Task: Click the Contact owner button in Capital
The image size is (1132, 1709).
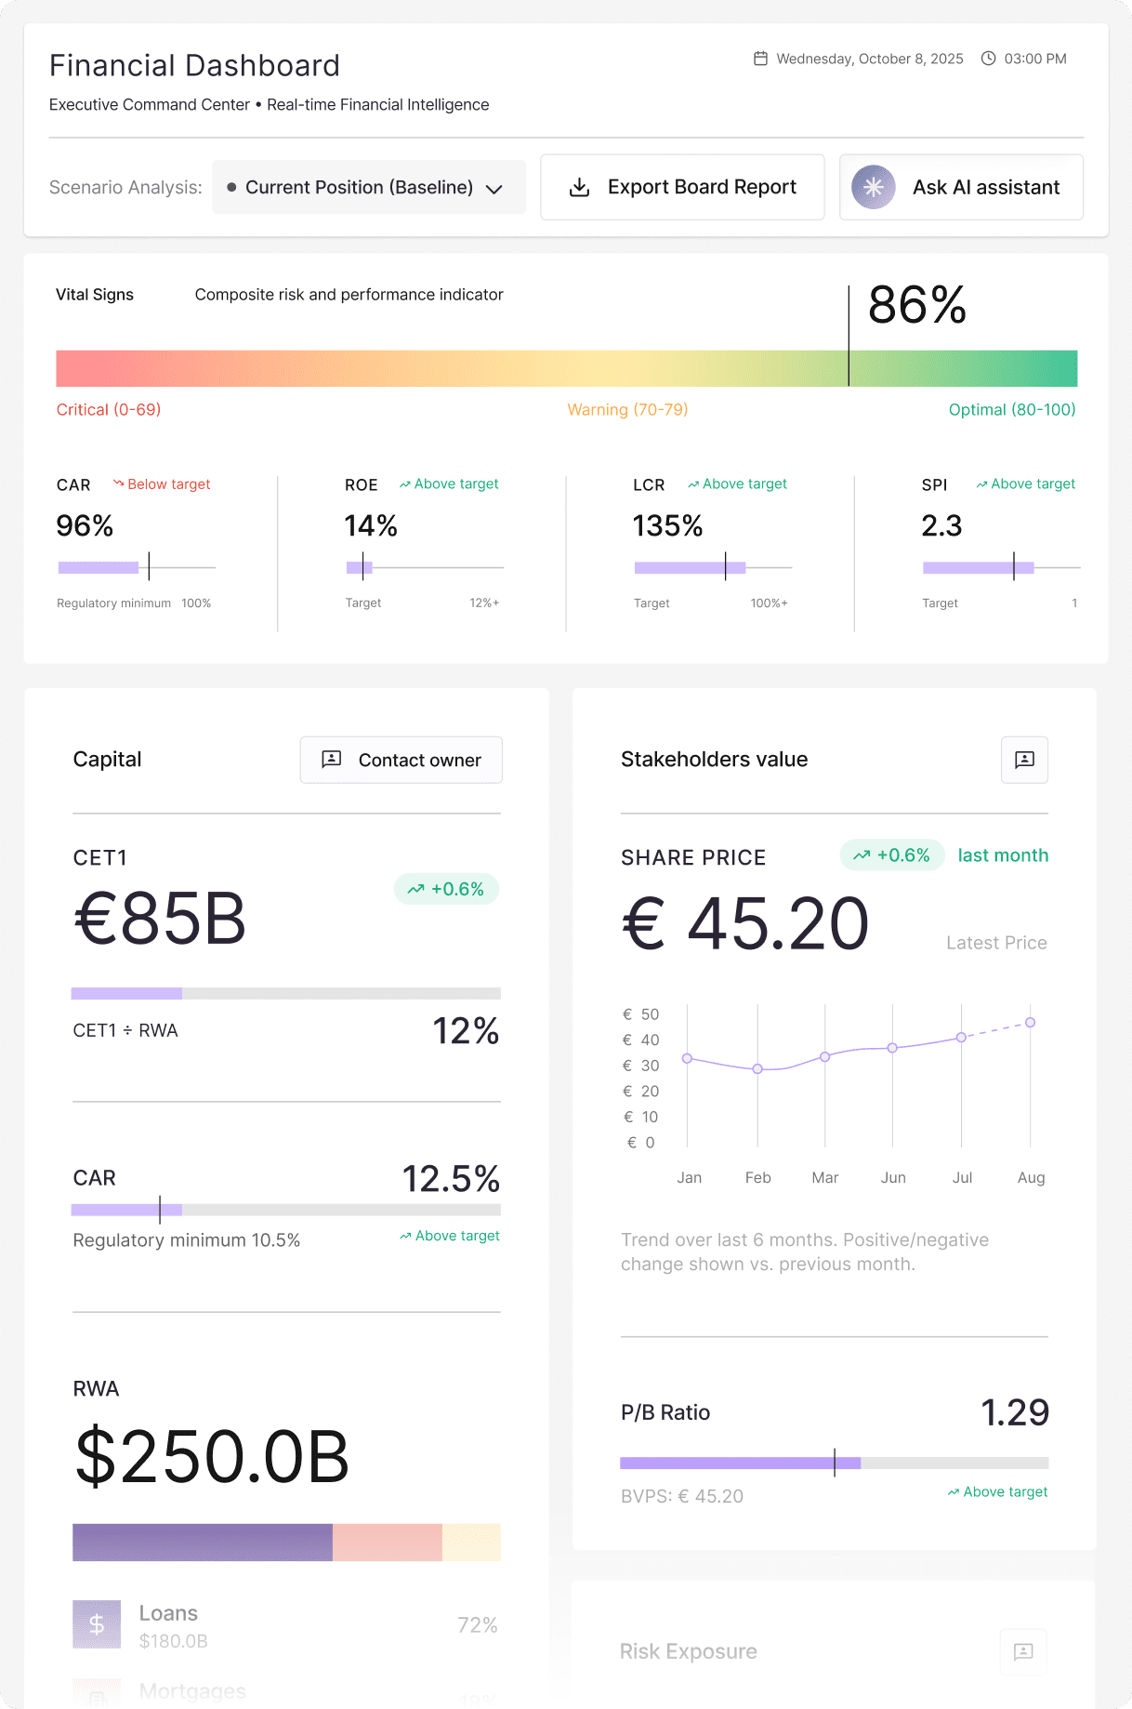Action: [401, 760]
